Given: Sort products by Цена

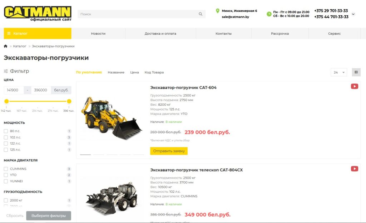Looking at the screenshot, I should coord(134,72).
